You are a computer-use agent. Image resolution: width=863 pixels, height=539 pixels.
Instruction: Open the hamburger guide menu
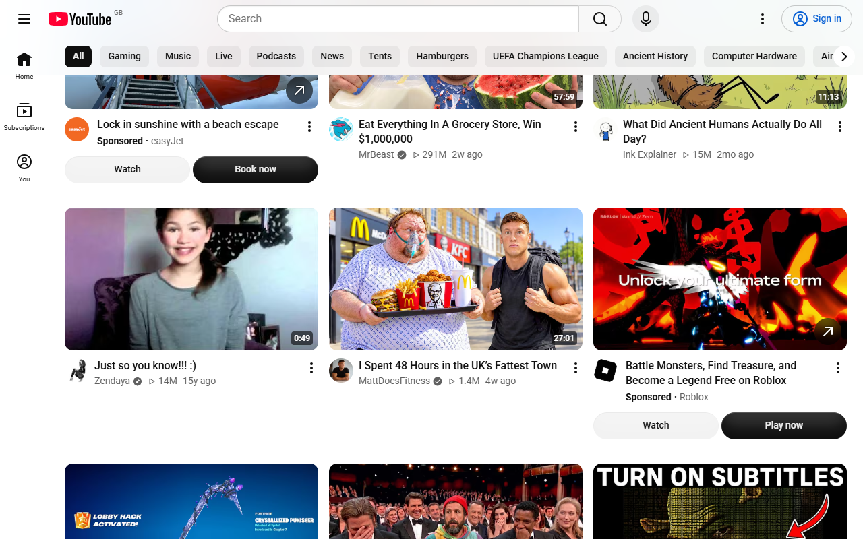click(x=24, y=19)
